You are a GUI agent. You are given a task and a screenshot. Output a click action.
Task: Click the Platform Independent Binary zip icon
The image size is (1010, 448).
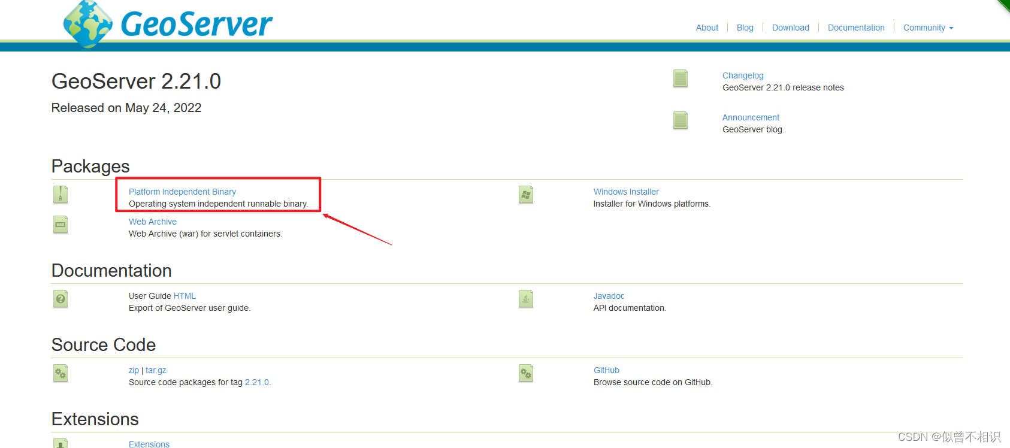[x=61, y=195]
